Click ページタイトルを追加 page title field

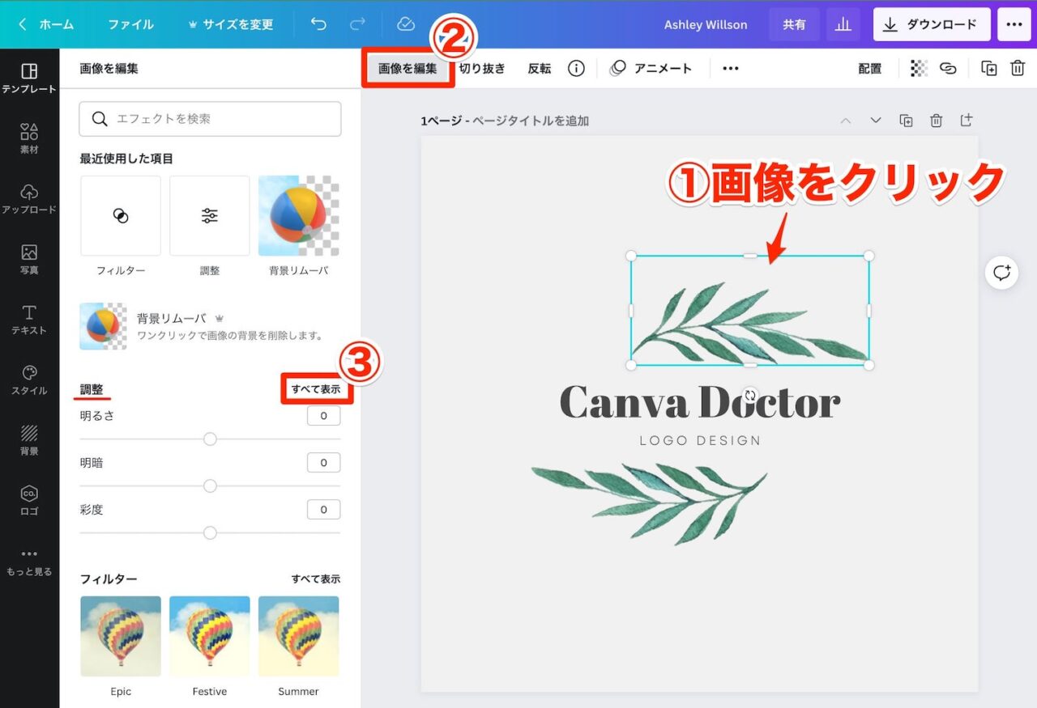coord(531,121)
